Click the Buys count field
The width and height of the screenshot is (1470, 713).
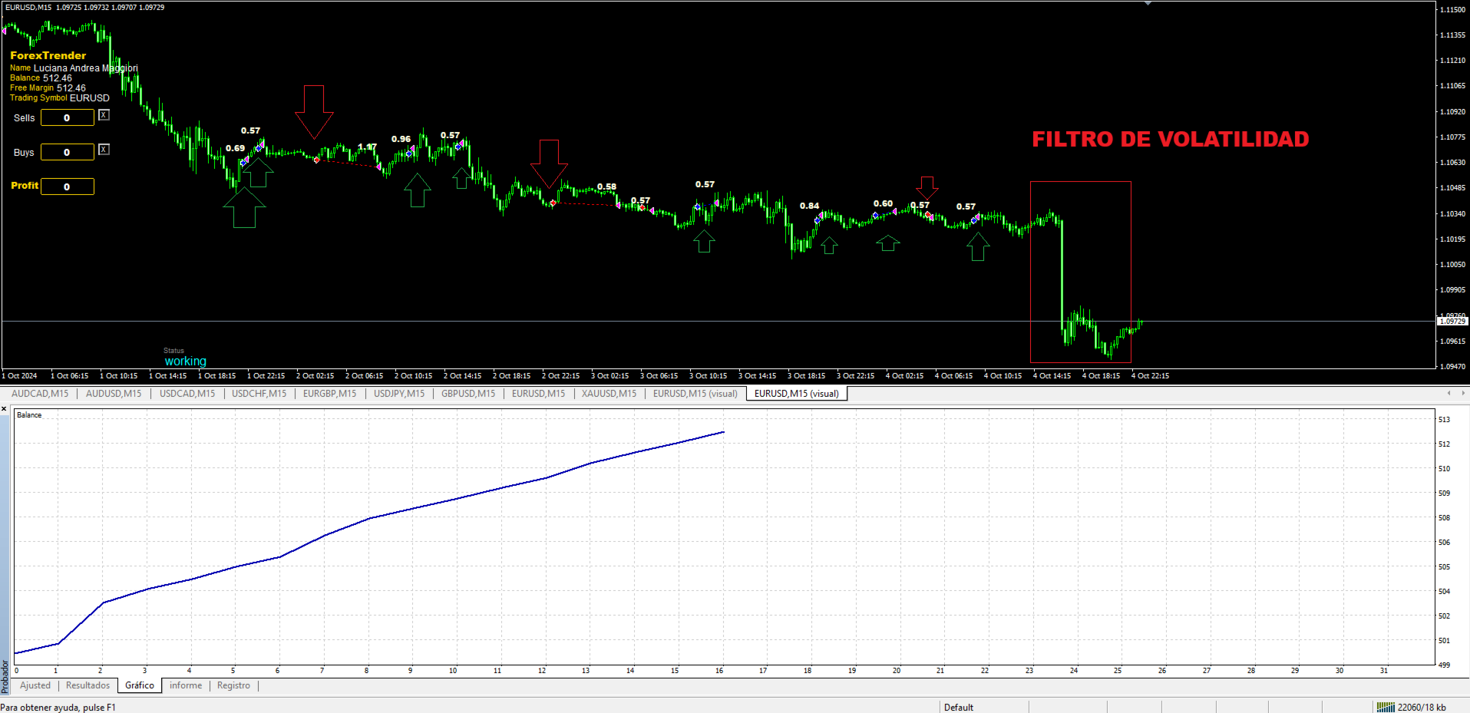[x=68, y=152]
